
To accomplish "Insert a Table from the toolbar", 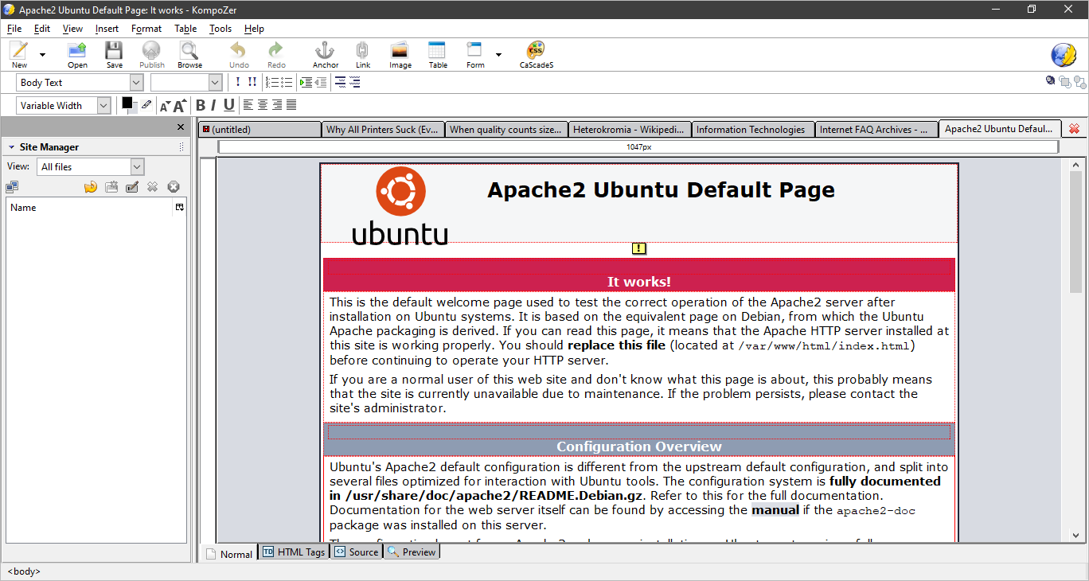I will pyautogui.click(x=438, y=55).
